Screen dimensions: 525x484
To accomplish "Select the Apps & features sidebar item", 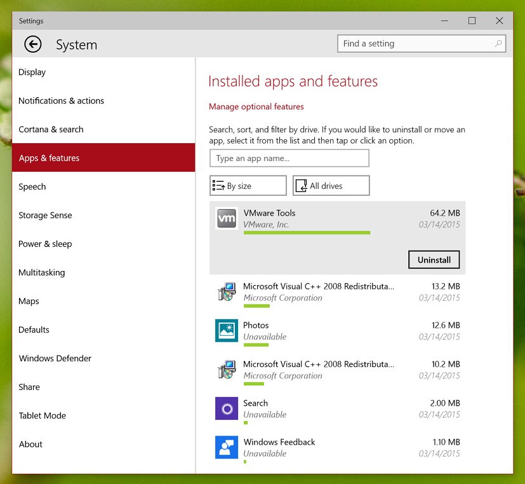I will tap(103, 158).
